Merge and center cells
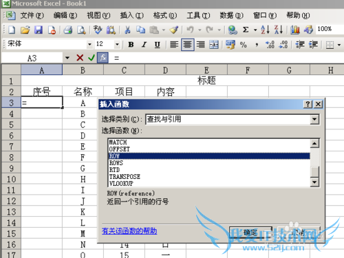Image resolution: width=344 pixels, height=258 pixels. pos(214,45)
